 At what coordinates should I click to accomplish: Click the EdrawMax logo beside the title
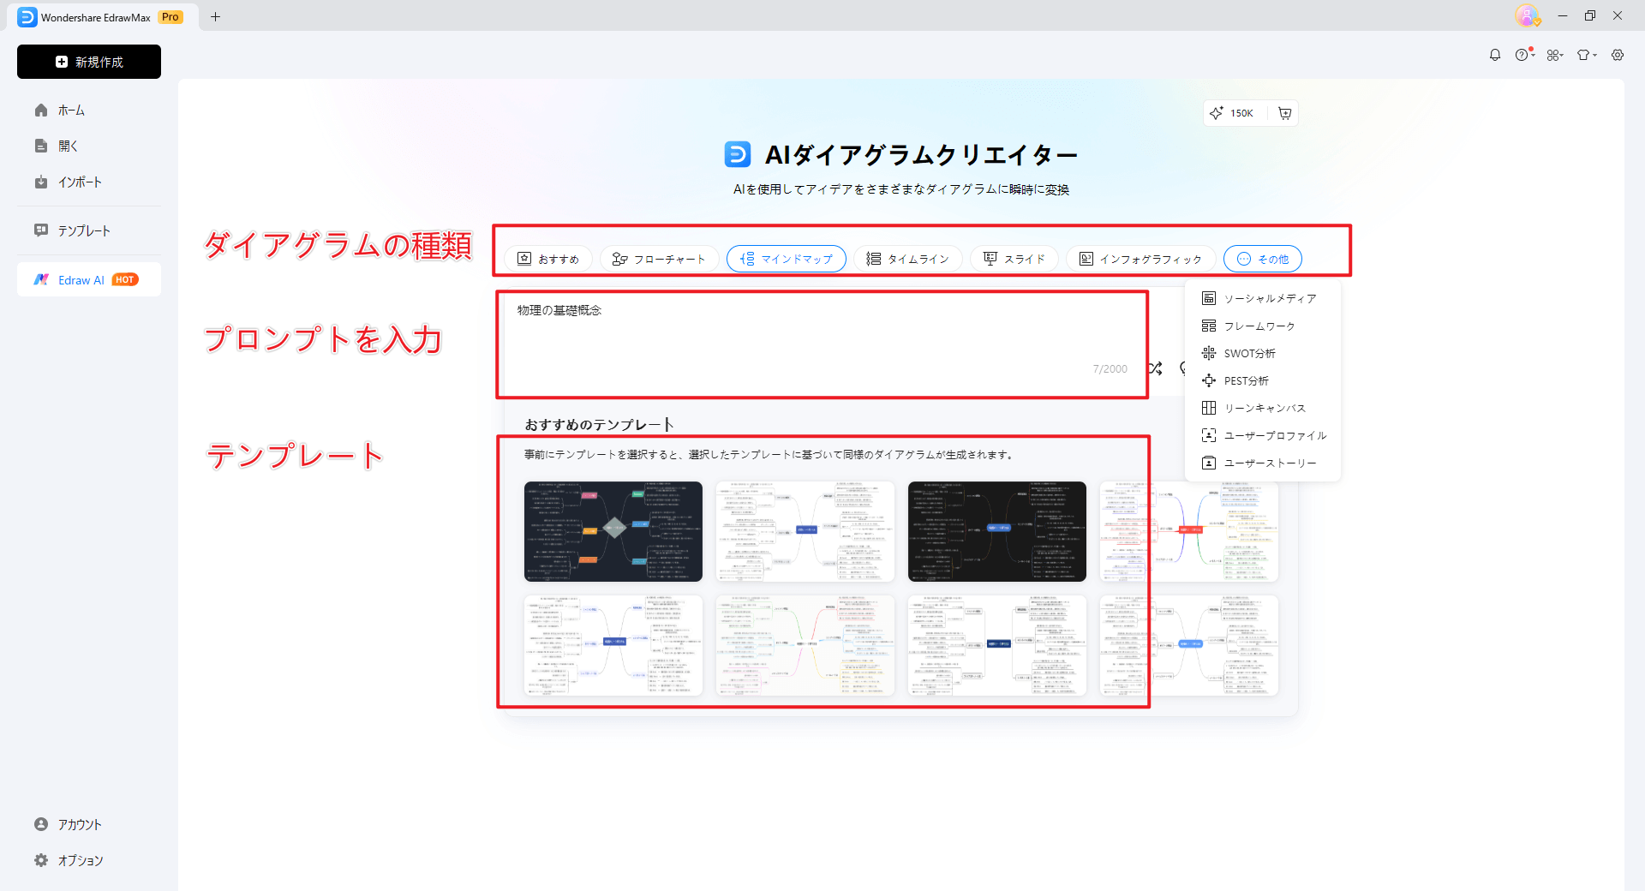pyautogui.click(x=738, y=154)
